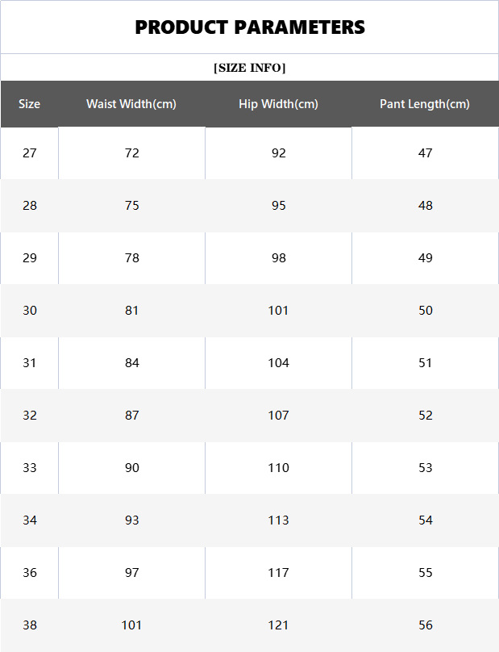
Task: Click hip width value 98
Action: tap(278, 257)
